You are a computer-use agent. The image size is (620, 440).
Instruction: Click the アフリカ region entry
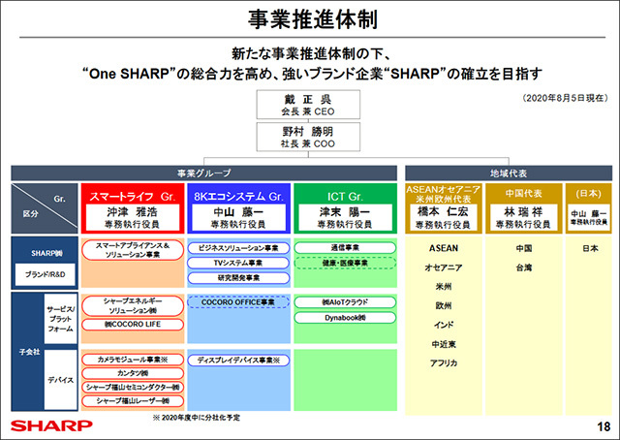(444, 363)
